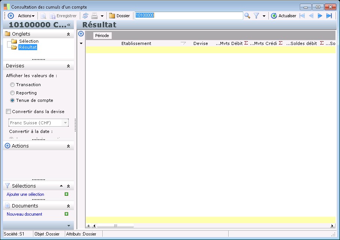The image size is (340, 240).
Task: Go to previous record arrow
Action: point(311,16)
